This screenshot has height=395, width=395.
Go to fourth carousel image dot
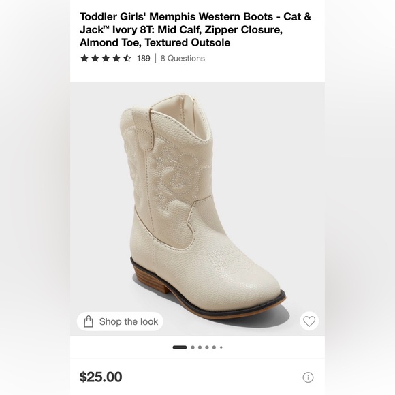click(x=207, y=347)
